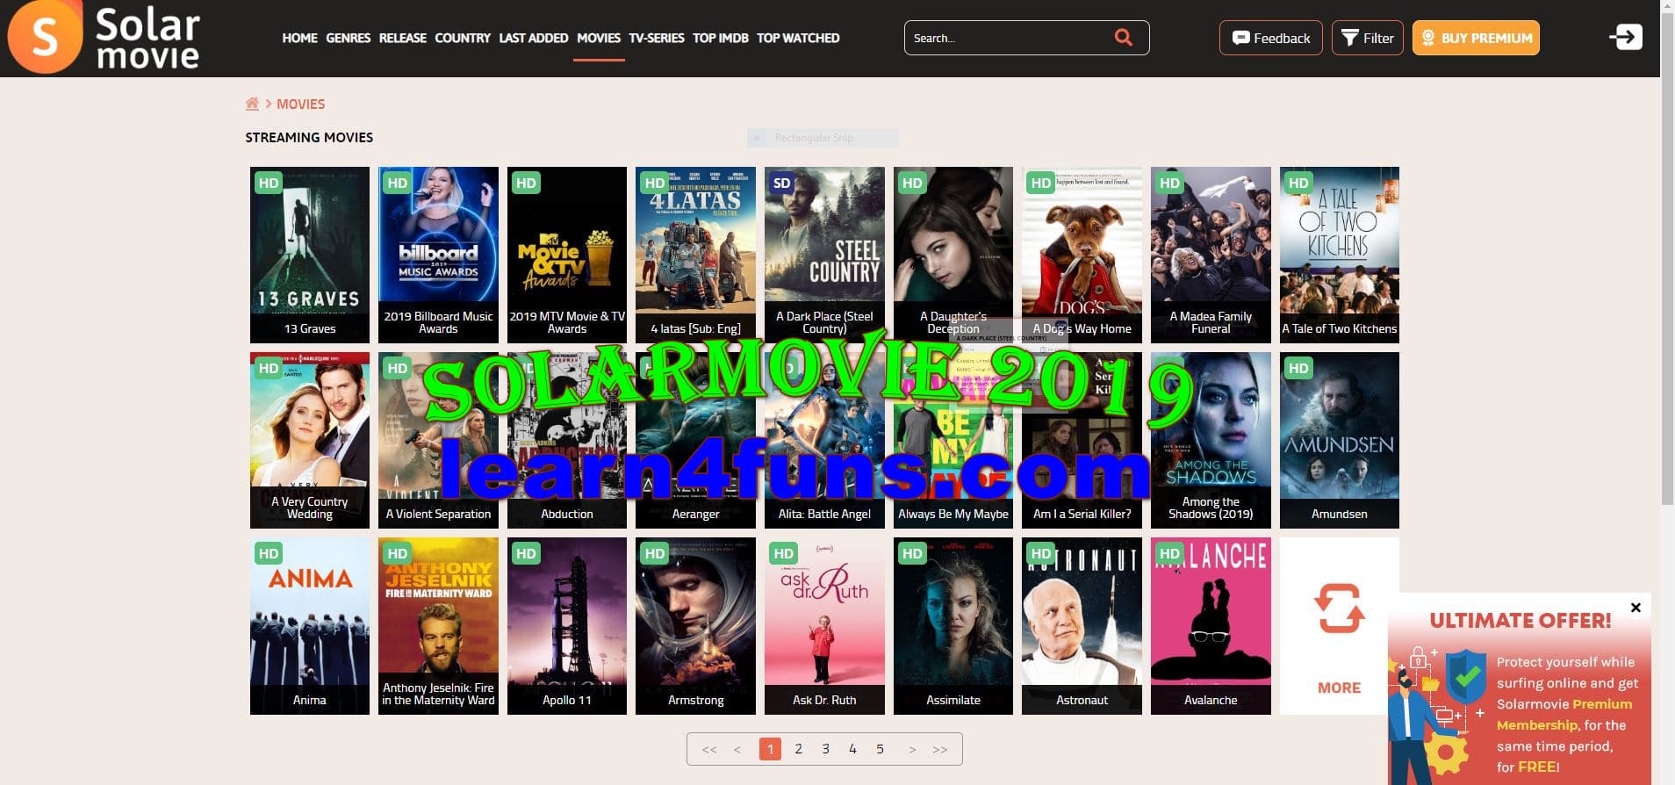Viewport: 1675px width, 785px height.
Task: Go to last page (>>)
Action: 940,749
